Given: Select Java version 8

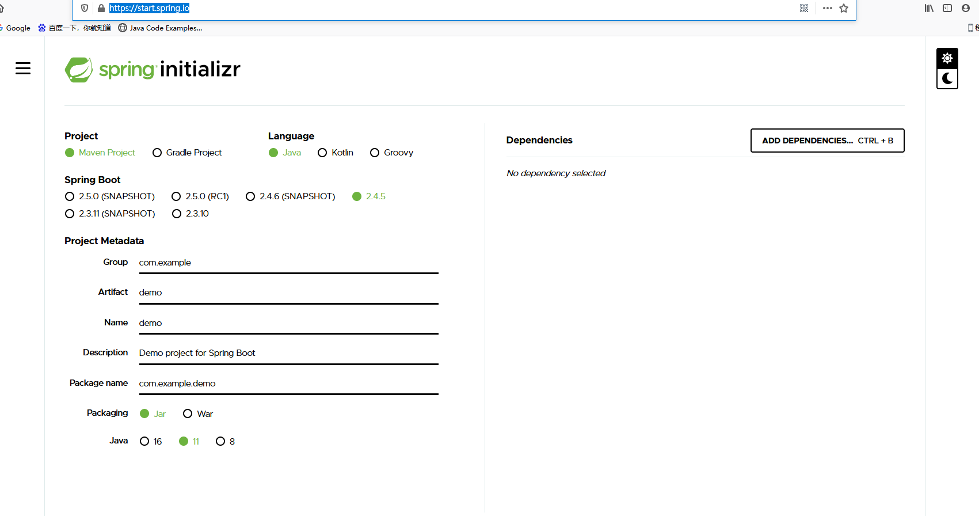Looking at the screenshot, I should [x=226, y=441].
